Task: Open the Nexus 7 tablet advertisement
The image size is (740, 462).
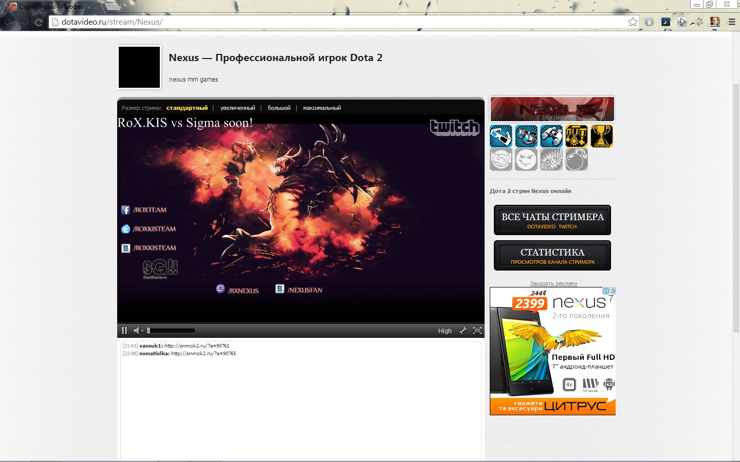Action: [x=552, y=351]
